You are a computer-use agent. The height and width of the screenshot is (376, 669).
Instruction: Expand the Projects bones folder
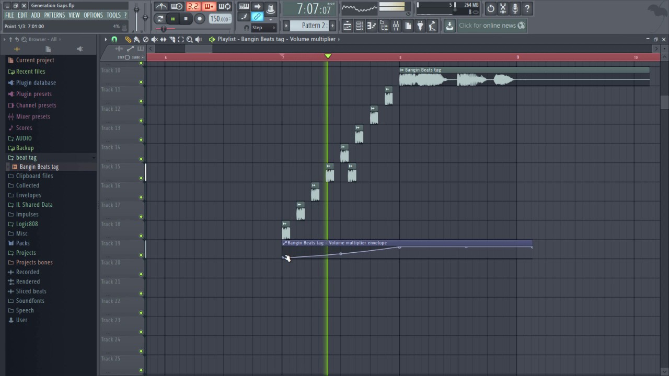34,263
